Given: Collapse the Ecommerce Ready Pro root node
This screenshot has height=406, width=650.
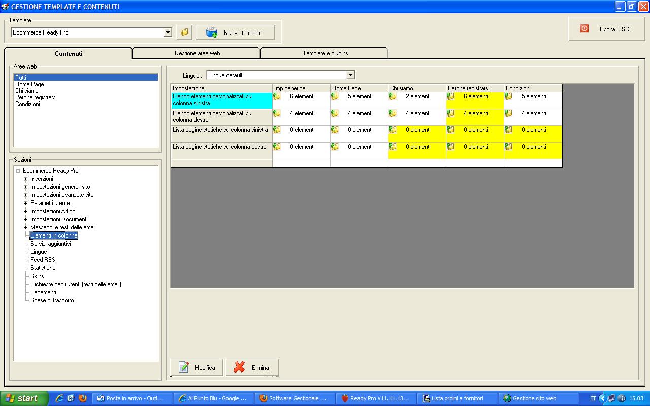Looking at the screenshot, I should [18, 171].
